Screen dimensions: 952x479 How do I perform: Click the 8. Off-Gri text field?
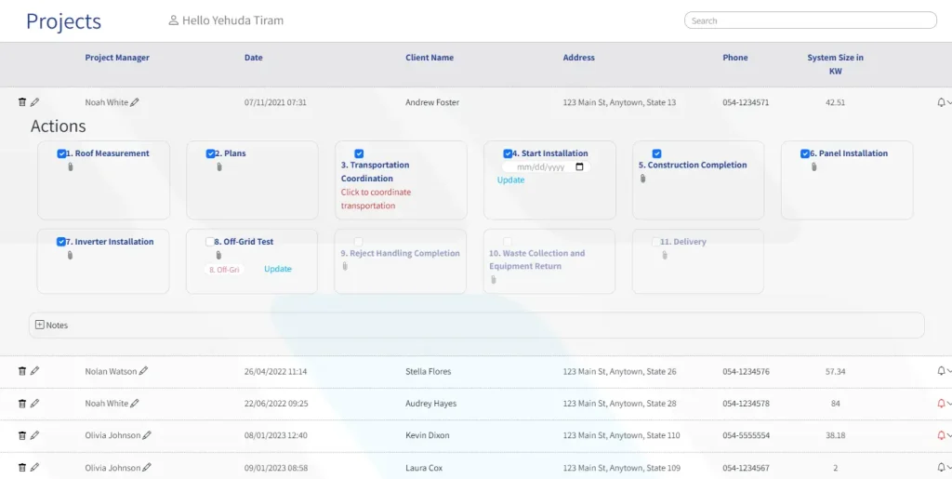coord(224,270)
